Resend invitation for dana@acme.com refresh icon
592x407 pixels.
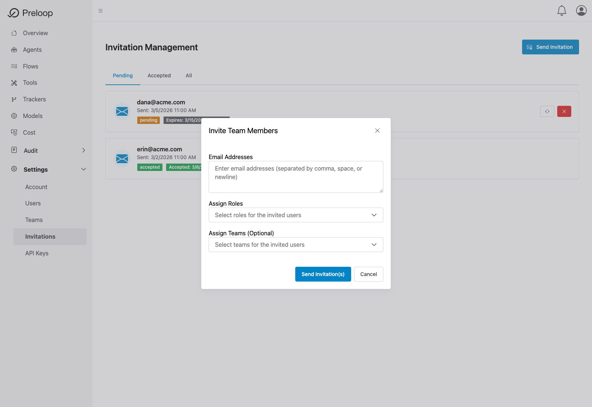[547, 111]
